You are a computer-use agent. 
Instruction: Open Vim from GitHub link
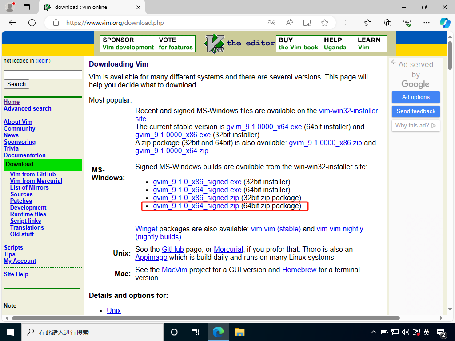click(33, 174)
